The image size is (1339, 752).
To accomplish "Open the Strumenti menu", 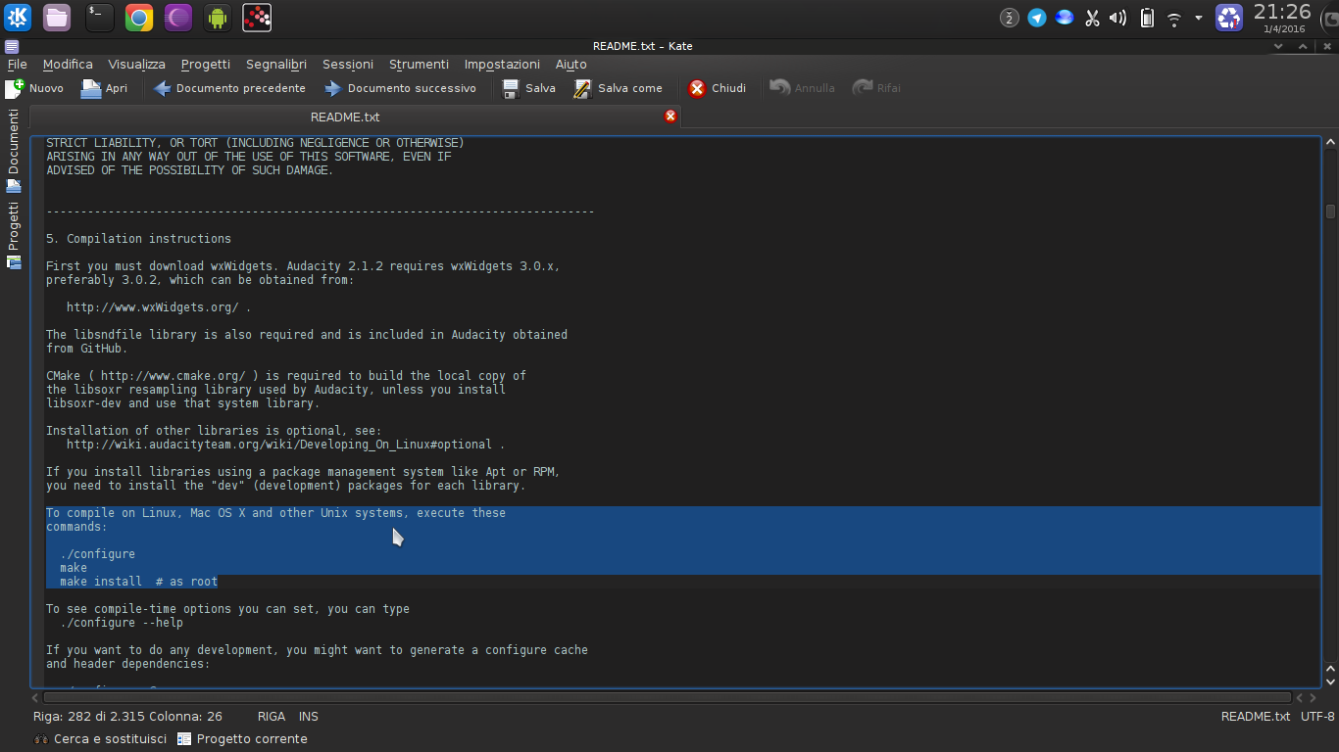I will [419, 64].
